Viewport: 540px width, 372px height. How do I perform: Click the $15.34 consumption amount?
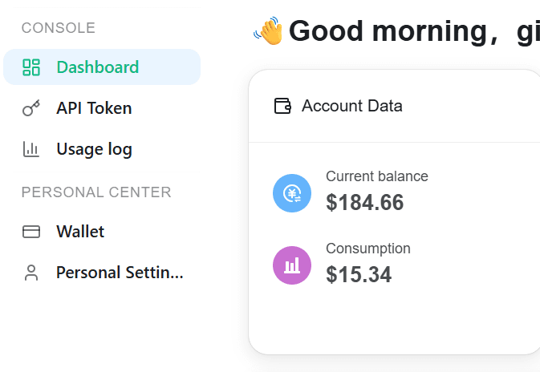tap(359, 275)
